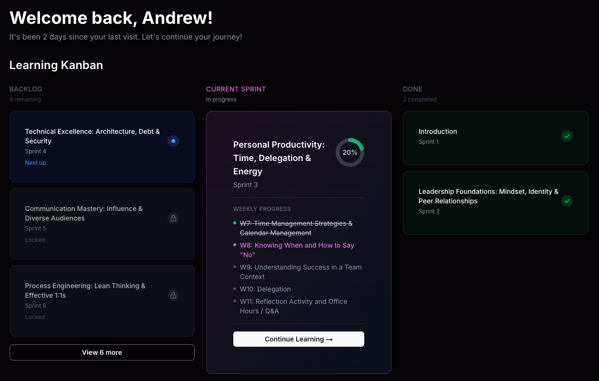Click the pink bullet next to W8
Screen dimensions: 599x381
(235, 245)
